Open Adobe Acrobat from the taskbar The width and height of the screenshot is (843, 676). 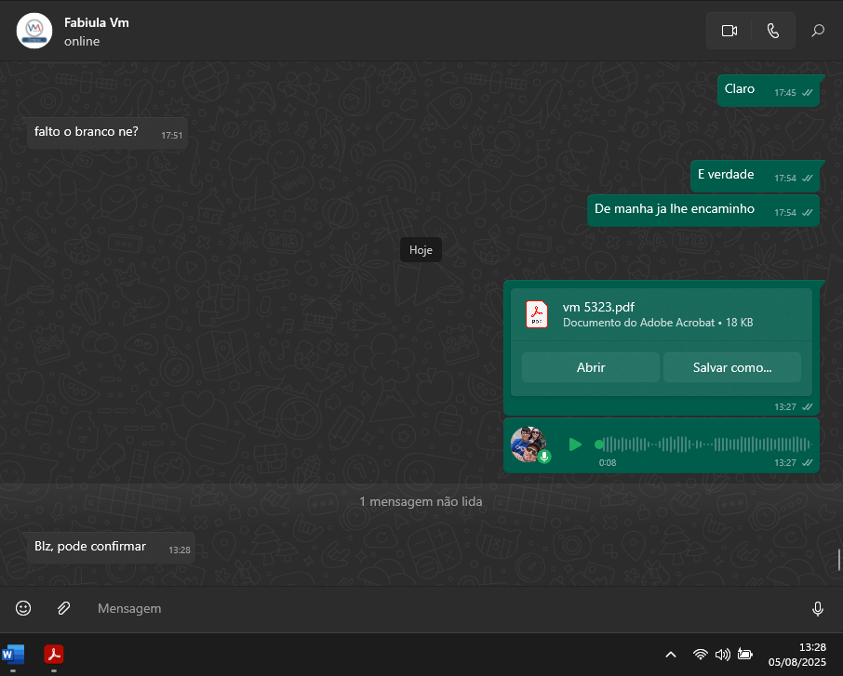[54, 654]
